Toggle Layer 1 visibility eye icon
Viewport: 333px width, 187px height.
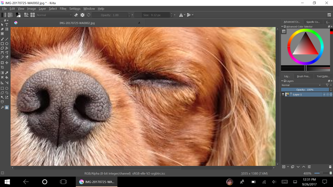point(283,94)
